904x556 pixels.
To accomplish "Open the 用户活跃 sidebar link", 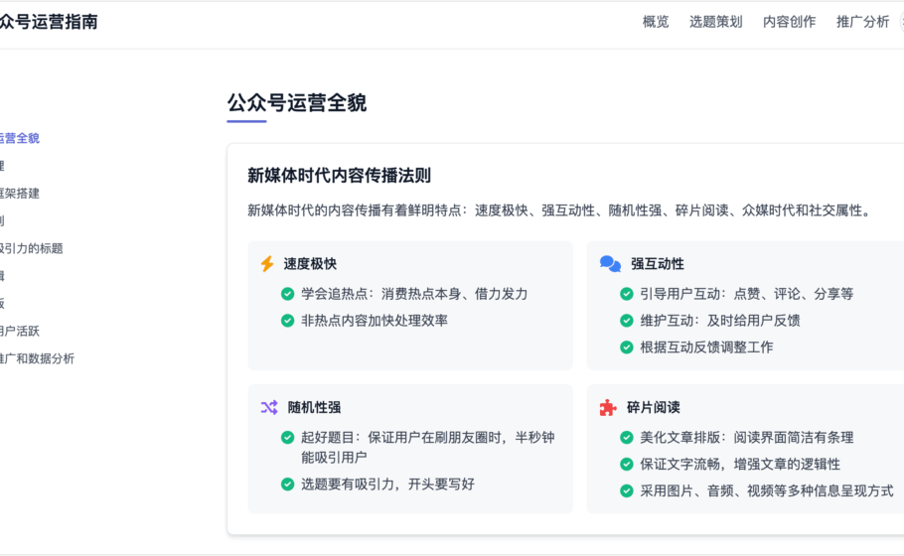I will (20, 331).
